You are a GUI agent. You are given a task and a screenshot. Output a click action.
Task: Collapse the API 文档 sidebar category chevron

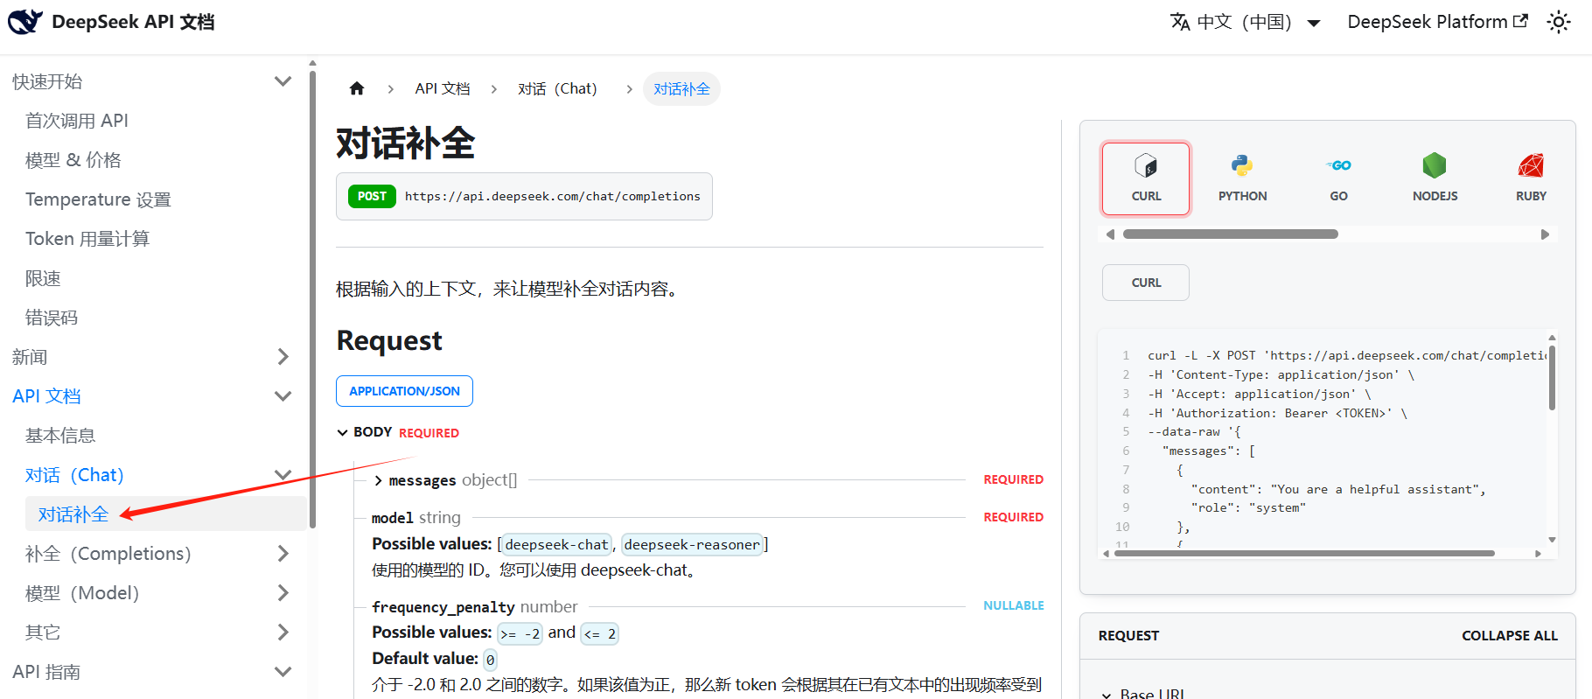point(283,396)
